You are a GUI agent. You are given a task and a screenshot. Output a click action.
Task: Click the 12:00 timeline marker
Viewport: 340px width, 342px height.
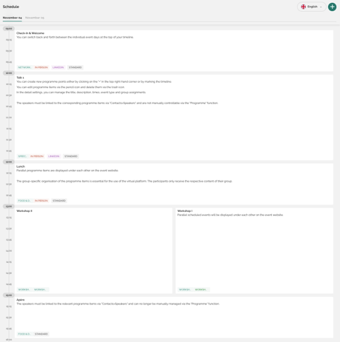[9, 162]
